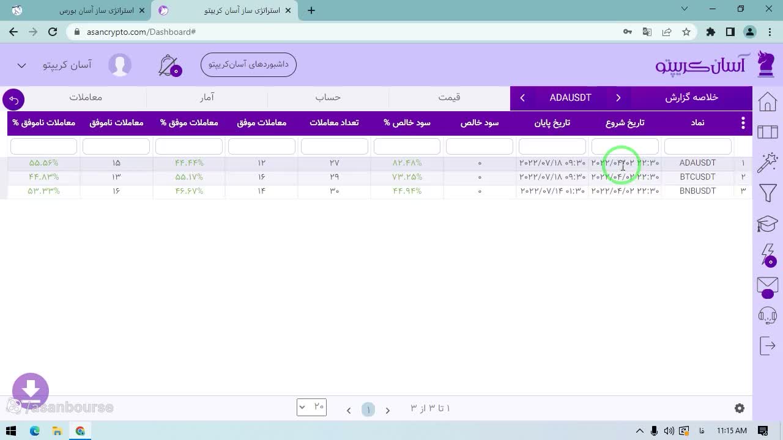Toggle the muted notification bell icon
This screenshot has height=440, width=783.
(168, 65)
